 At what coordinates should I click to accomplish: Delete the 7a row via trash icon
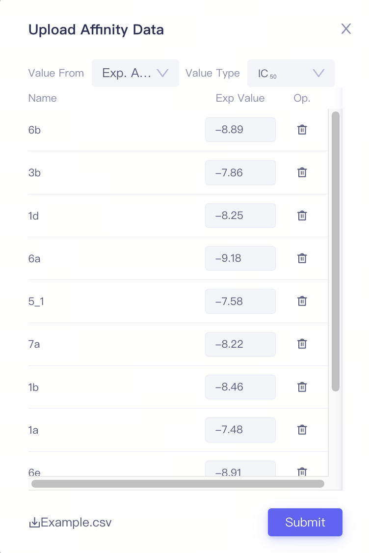[x=302, y=344]
